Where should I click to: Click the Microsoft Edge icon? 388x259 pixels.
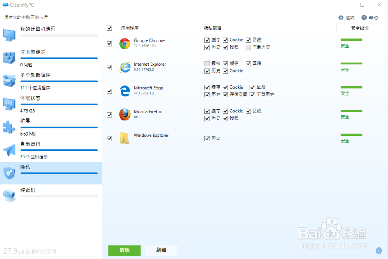pos(125,91)
